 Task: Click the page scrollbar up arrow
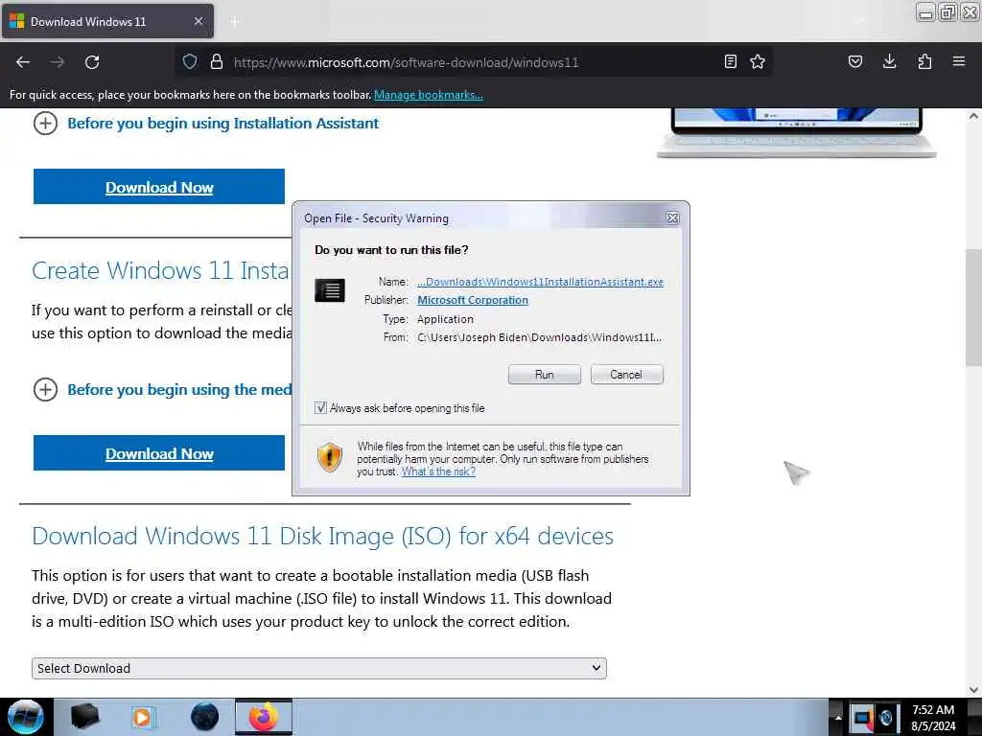pos(973,116)
